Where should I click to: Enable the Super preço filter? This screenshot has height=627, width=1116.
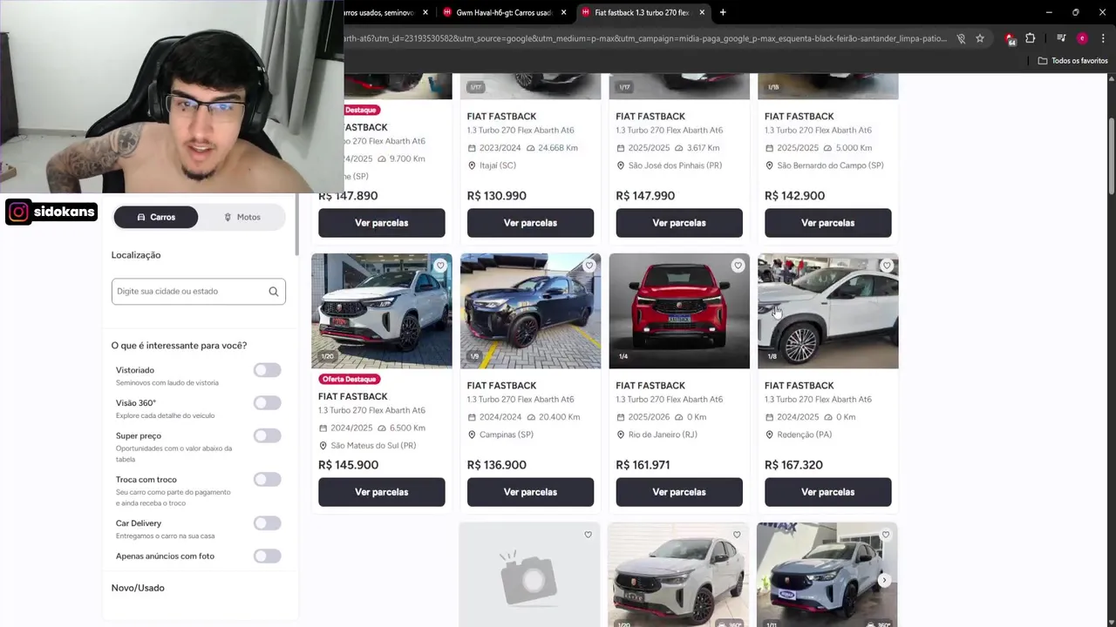(x=267, y=435)
